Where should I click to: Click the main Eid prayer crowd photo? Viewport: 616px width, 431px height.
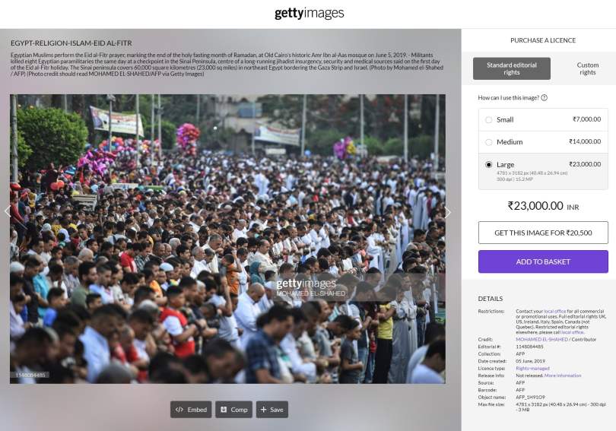click(228, 239)
